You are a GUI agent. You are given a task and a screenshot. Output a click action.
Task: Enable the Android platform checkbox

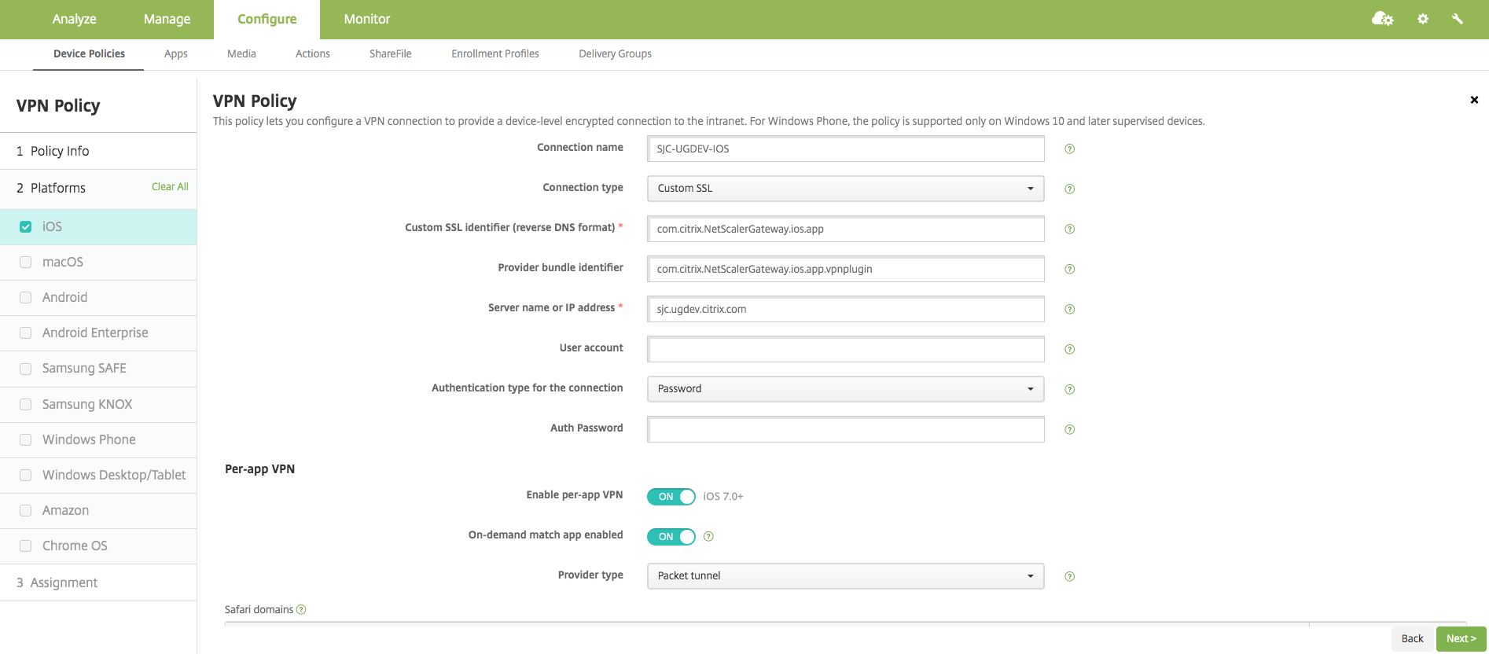click(26, 298)
